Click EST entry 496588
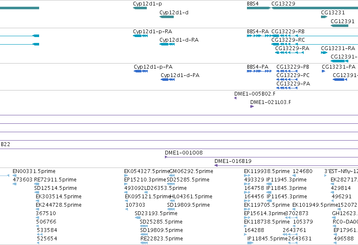This screenshot has width=358, height=245. tap(344, 239)
